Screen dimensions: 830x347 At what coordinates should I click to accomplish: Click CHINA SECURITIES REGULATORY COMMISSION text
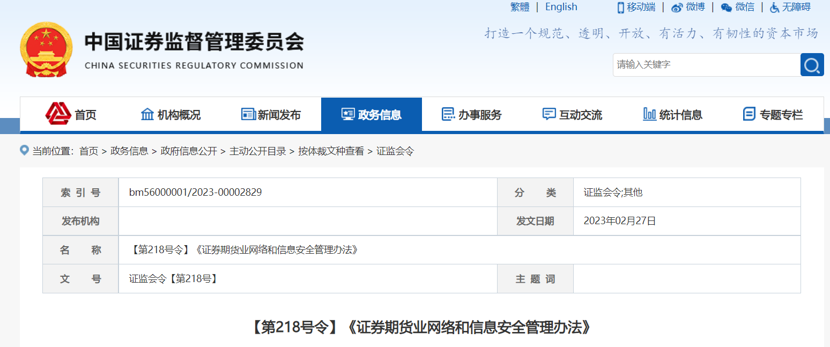pos(194,65)
